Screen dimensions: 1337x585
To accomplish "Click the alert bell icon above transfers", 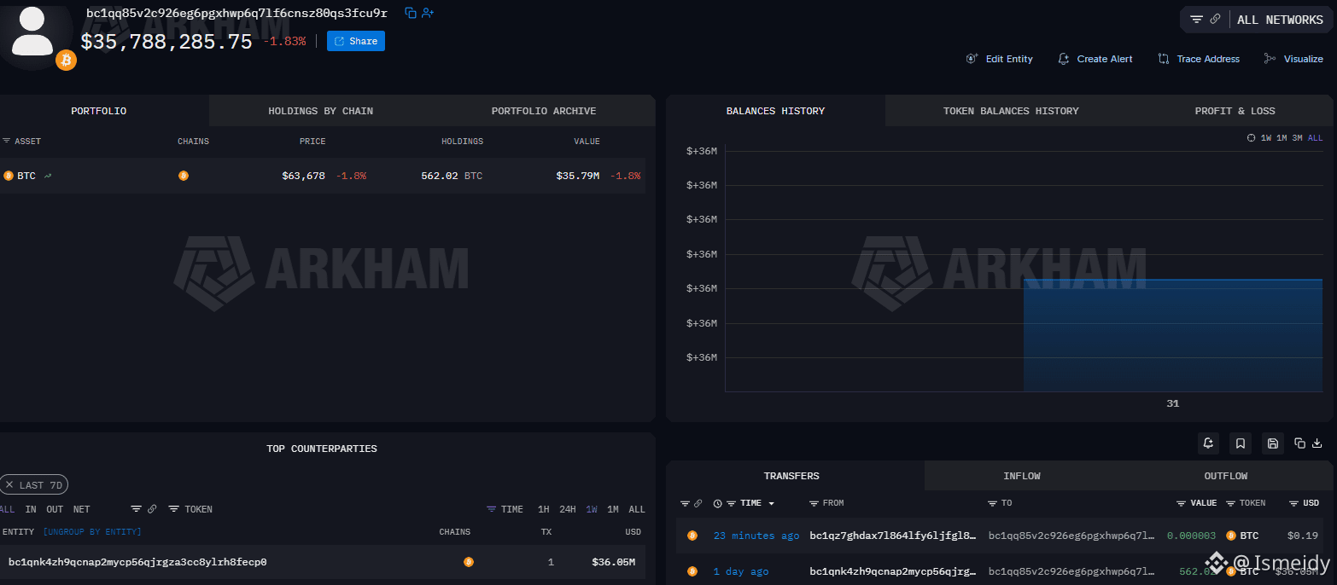I will tap(1208, 443).
